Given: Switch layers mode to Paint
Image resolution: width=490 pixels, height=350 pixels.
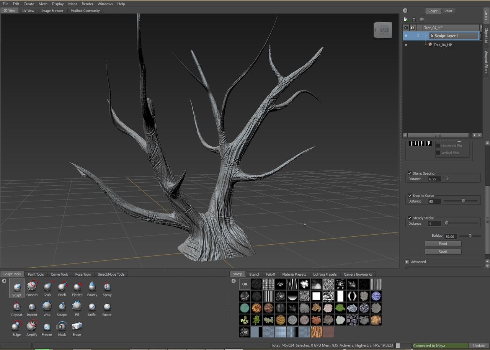Looking at the screenshot, I should 448,11.
